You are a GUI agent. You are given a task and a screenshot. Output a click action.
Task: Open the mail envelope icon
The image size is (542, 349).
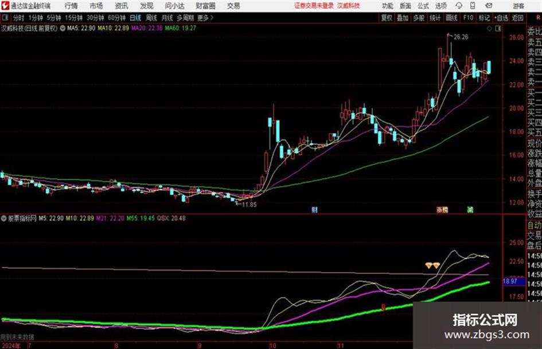click(489, 6)
